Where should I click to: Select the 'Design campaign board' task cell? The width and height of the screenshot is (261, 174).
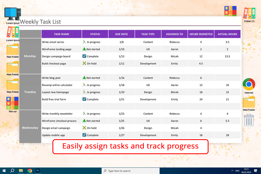(62, 56)
